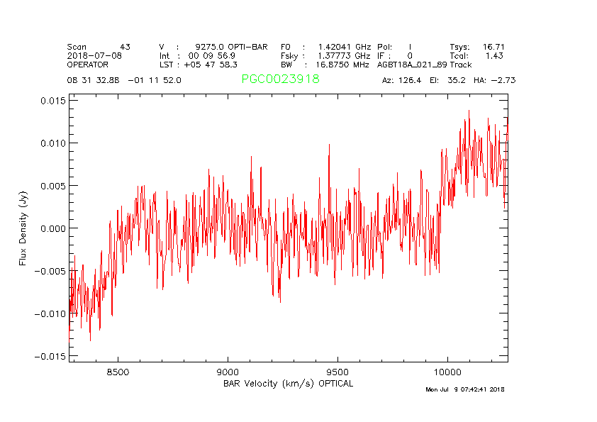Select the 0.010 tick label on y-axis
This screenshot has height=422, width=597.
[51, 143]
